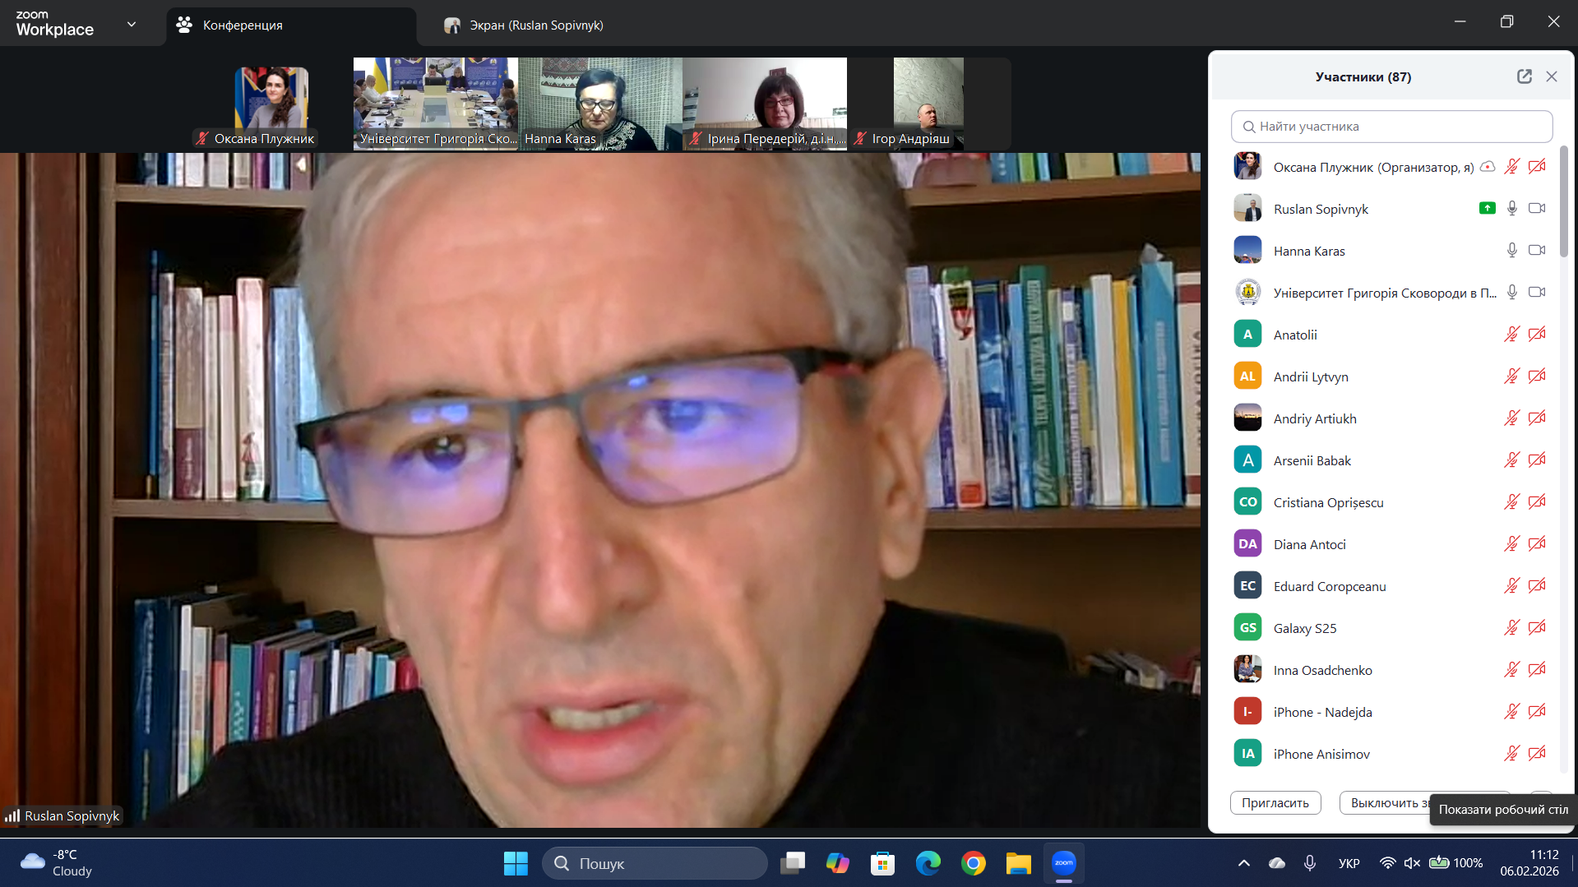Open Microsoft Store from taskbar
1578x887 pixels.
coord(883,863)
